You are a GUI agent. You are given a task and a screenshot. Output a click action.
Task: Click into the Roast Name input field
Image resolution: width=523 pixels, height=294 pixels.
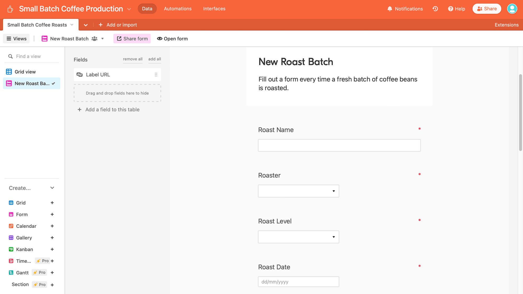[339, 145]
